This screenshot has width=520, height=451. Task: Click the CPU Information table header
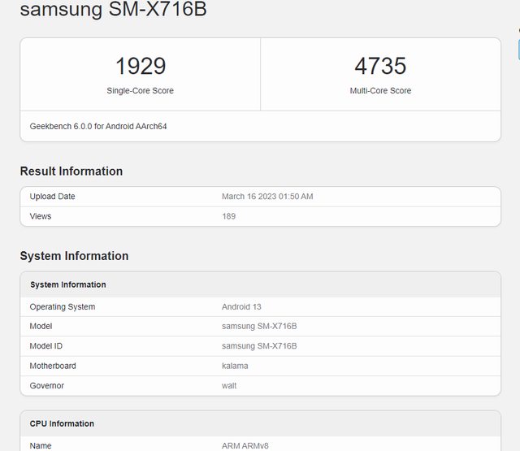coord(62,423)
